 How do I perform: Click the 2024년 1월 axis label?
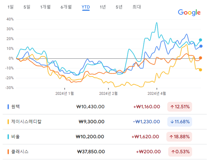pos(64,93)
